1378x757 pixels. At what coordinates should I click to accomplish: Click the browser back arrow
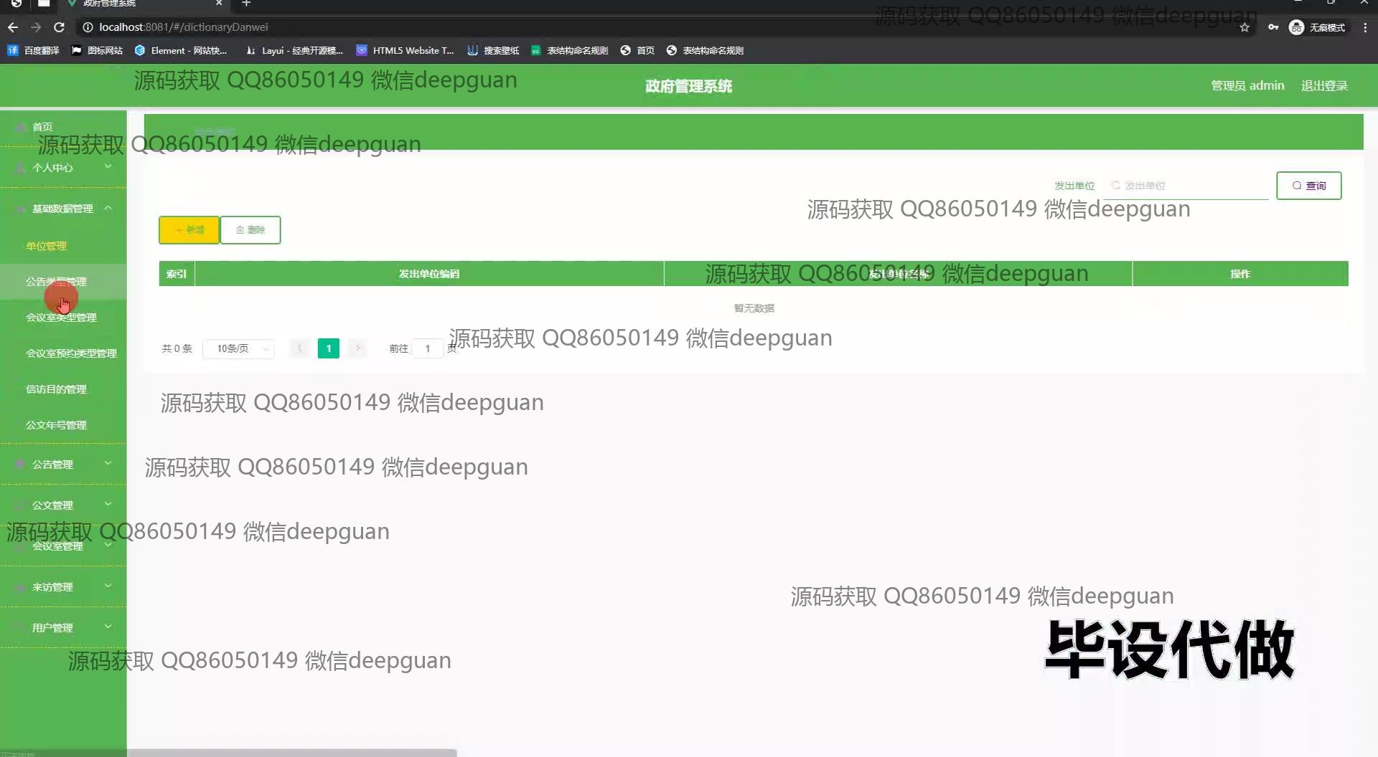13,27
